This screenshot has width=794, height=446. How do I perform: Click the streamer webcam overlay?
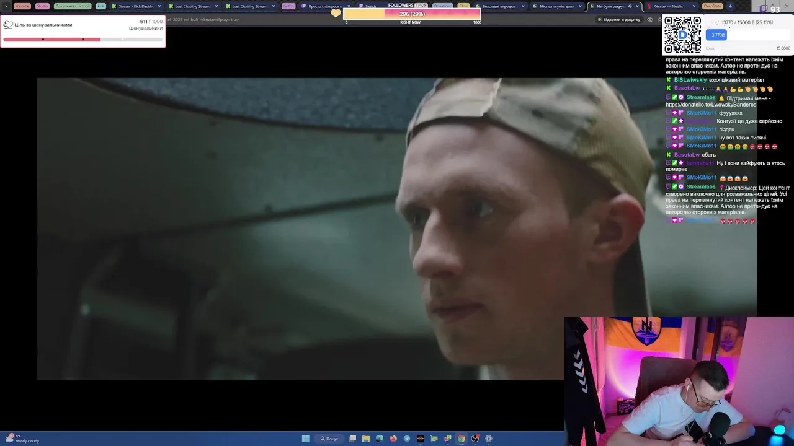679,381
